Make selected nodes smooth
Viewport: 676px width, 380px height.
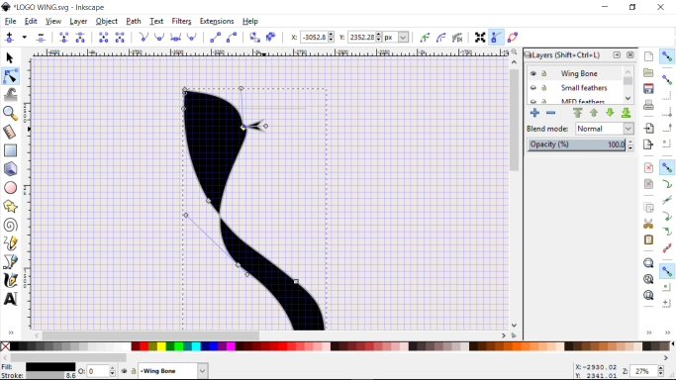coord(159,38)
